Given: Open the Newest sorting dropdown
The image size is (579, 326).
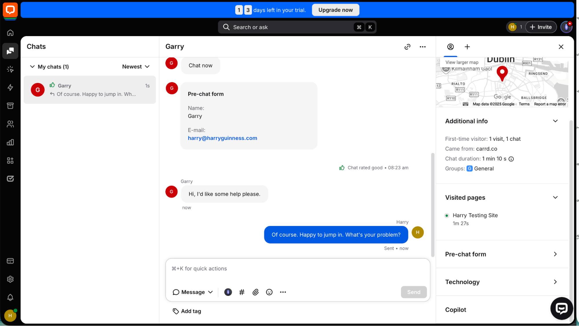Looking at the screenshot, I should pyautogui.click(x=136, y=66).
